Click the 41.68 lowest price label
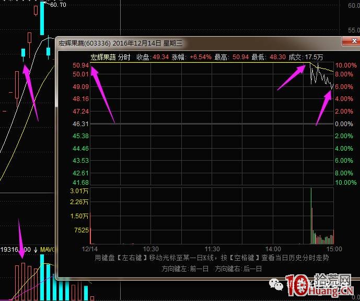The image size is (360, 301). click(x=80, y=183)
